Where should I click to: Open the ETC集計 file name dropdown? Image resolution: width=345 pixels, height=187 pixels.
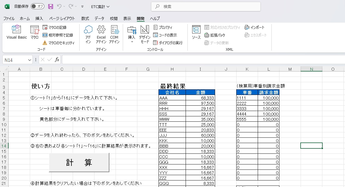pos(100,7)
